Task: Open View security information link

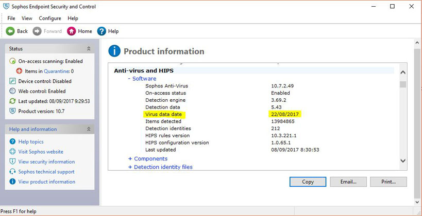Action: click(46, 161)
